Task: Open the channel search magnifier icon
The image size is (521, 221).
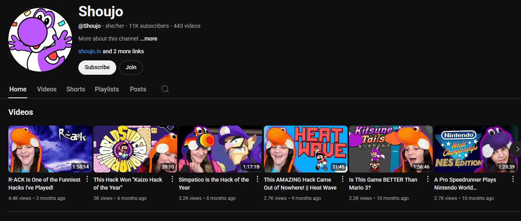Action: 165,89
